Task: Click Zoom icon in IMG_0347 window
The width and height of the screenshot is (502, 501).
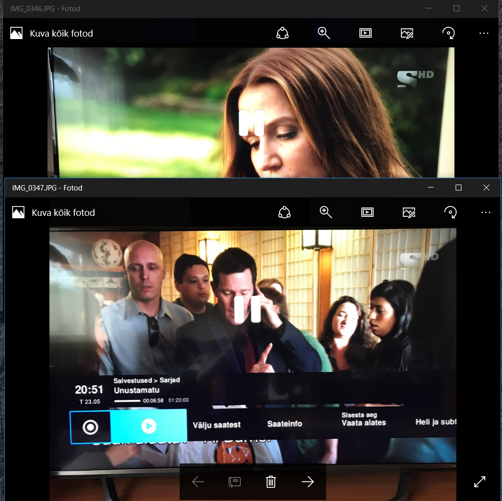Action: (326, 212)
